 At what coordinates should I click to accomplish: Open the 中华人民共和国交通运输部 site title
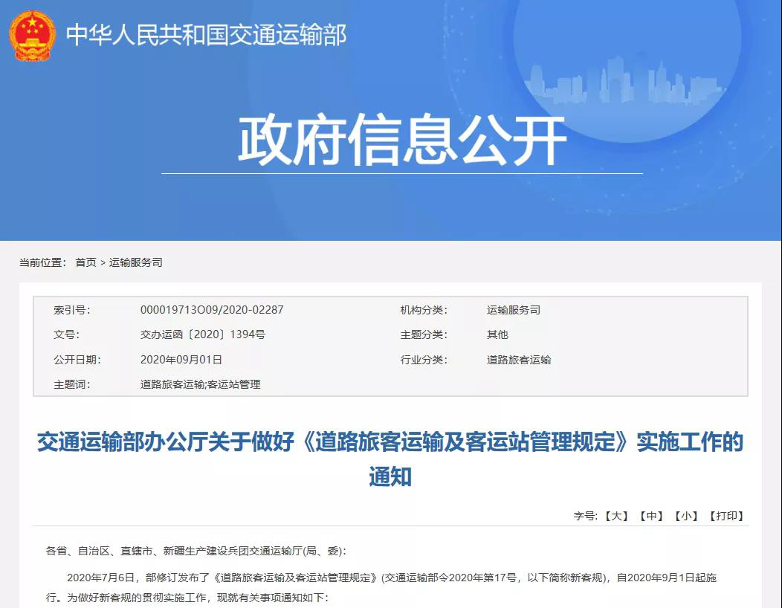206,36
